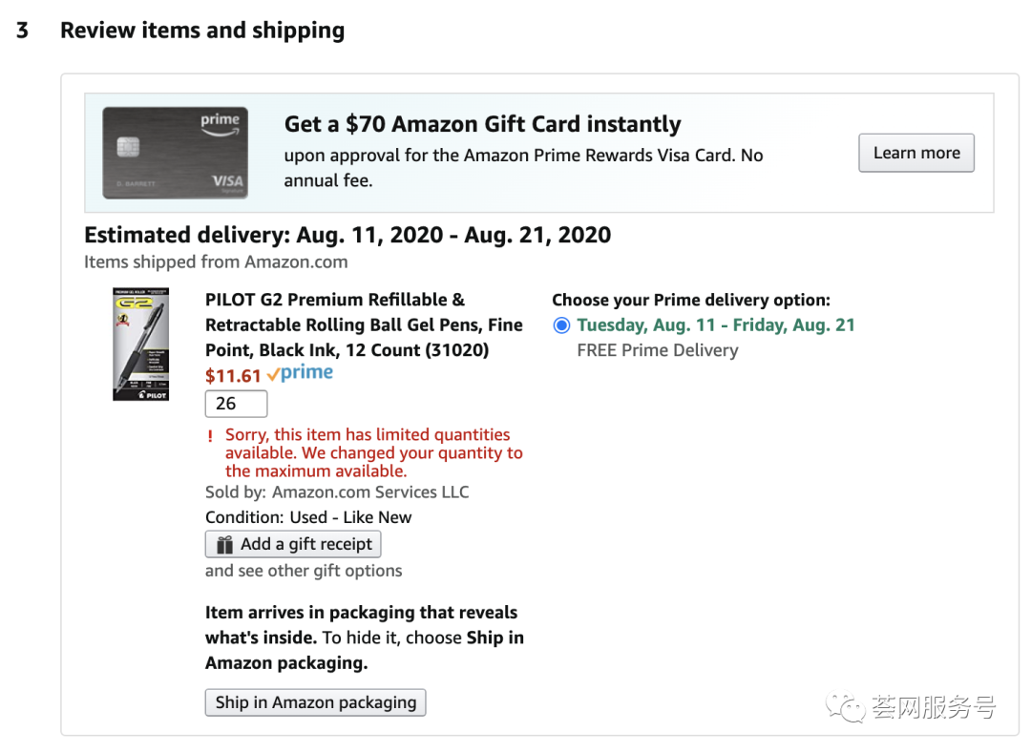Click the Tuesday, Aug. 11 - Friday, Aug. 21 label

click(716, 325)
